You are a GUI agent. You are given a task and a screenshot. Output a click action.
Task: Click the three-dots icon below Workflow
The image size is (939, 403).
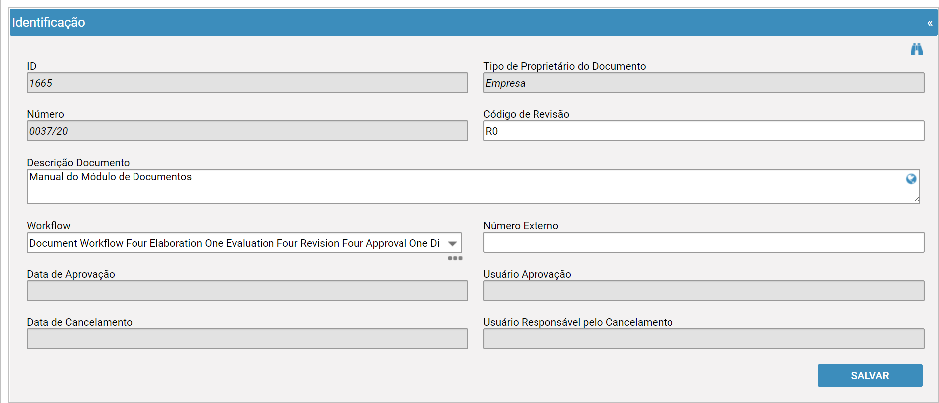pos(455,258)
